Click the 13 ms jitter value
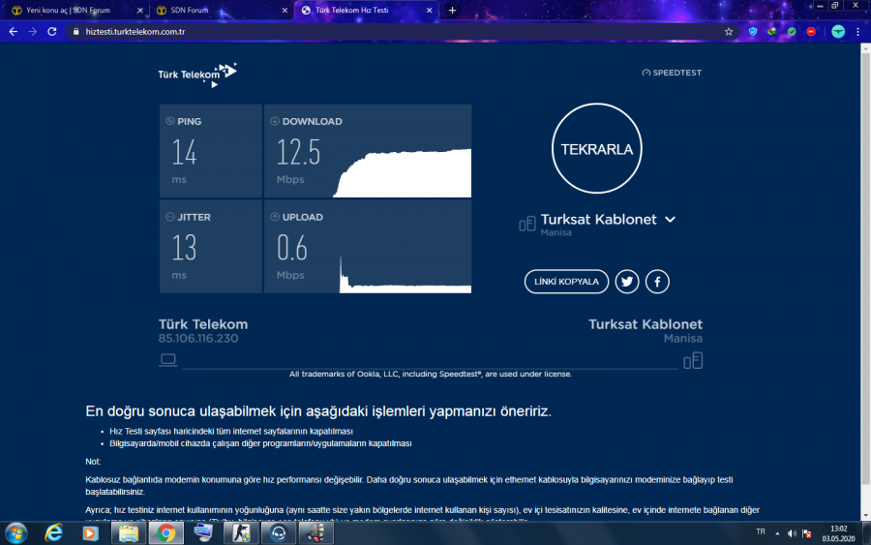Viewport: 871px width, 545px height. coord(184,249)
